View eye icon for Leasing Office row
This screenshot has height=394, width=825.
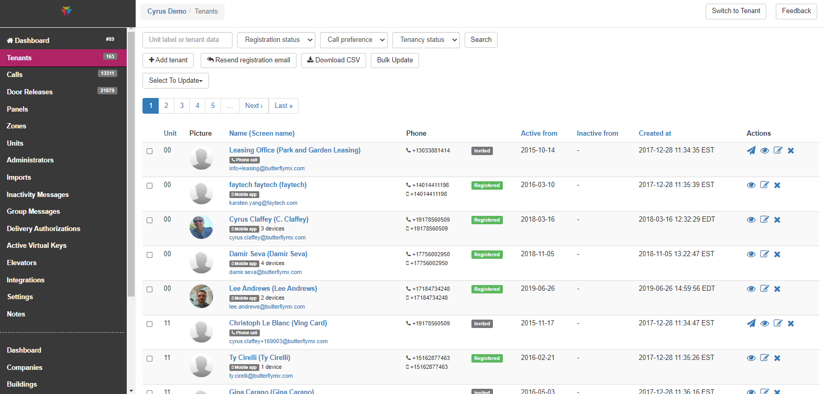coord(765,151)
